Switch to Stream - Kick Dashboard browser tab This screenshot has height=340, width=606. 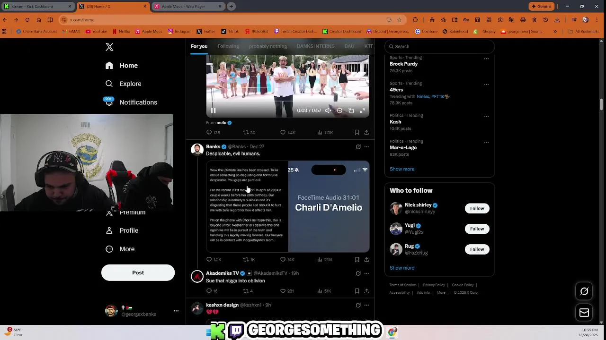pyautogui.click(x=38, y=7)
